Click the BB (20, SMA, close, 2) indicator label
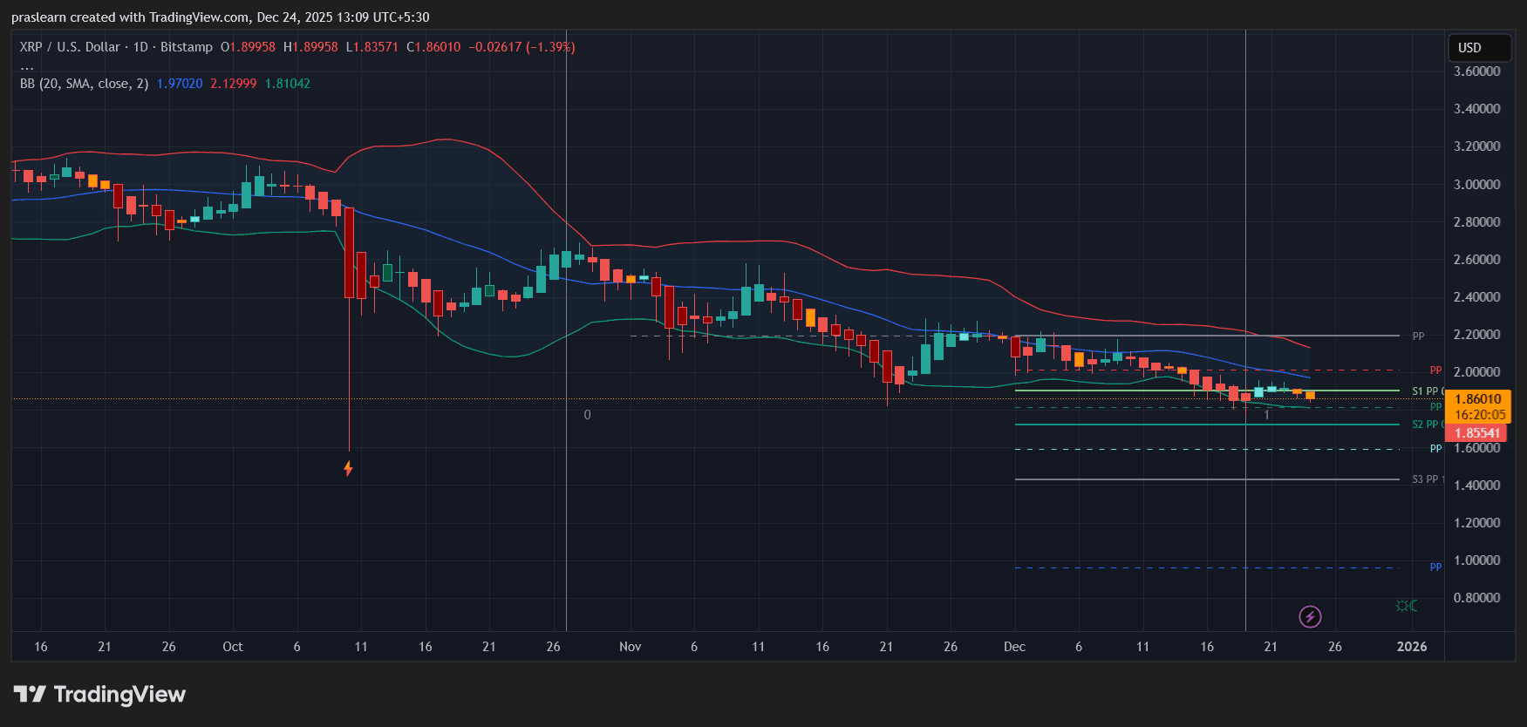The height and width of the screenshot is (727, 1527). (84, 84)
